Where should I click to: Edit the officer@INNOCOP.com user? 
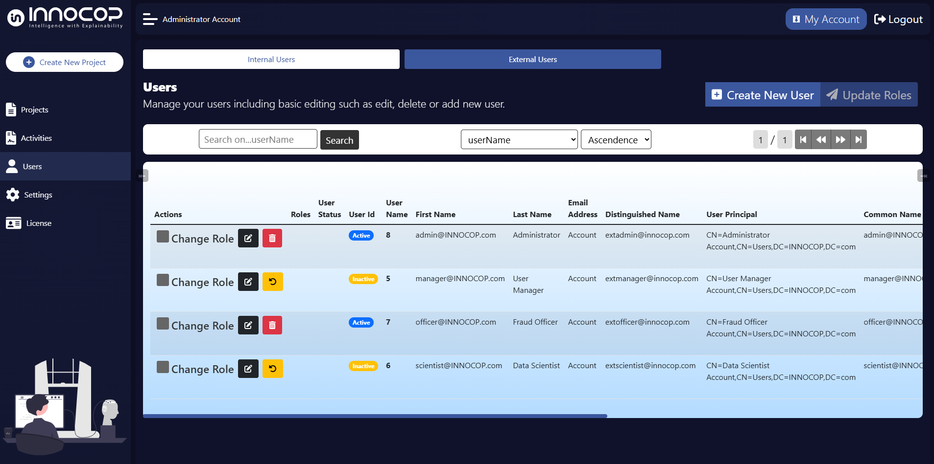[x=248, y=325]
